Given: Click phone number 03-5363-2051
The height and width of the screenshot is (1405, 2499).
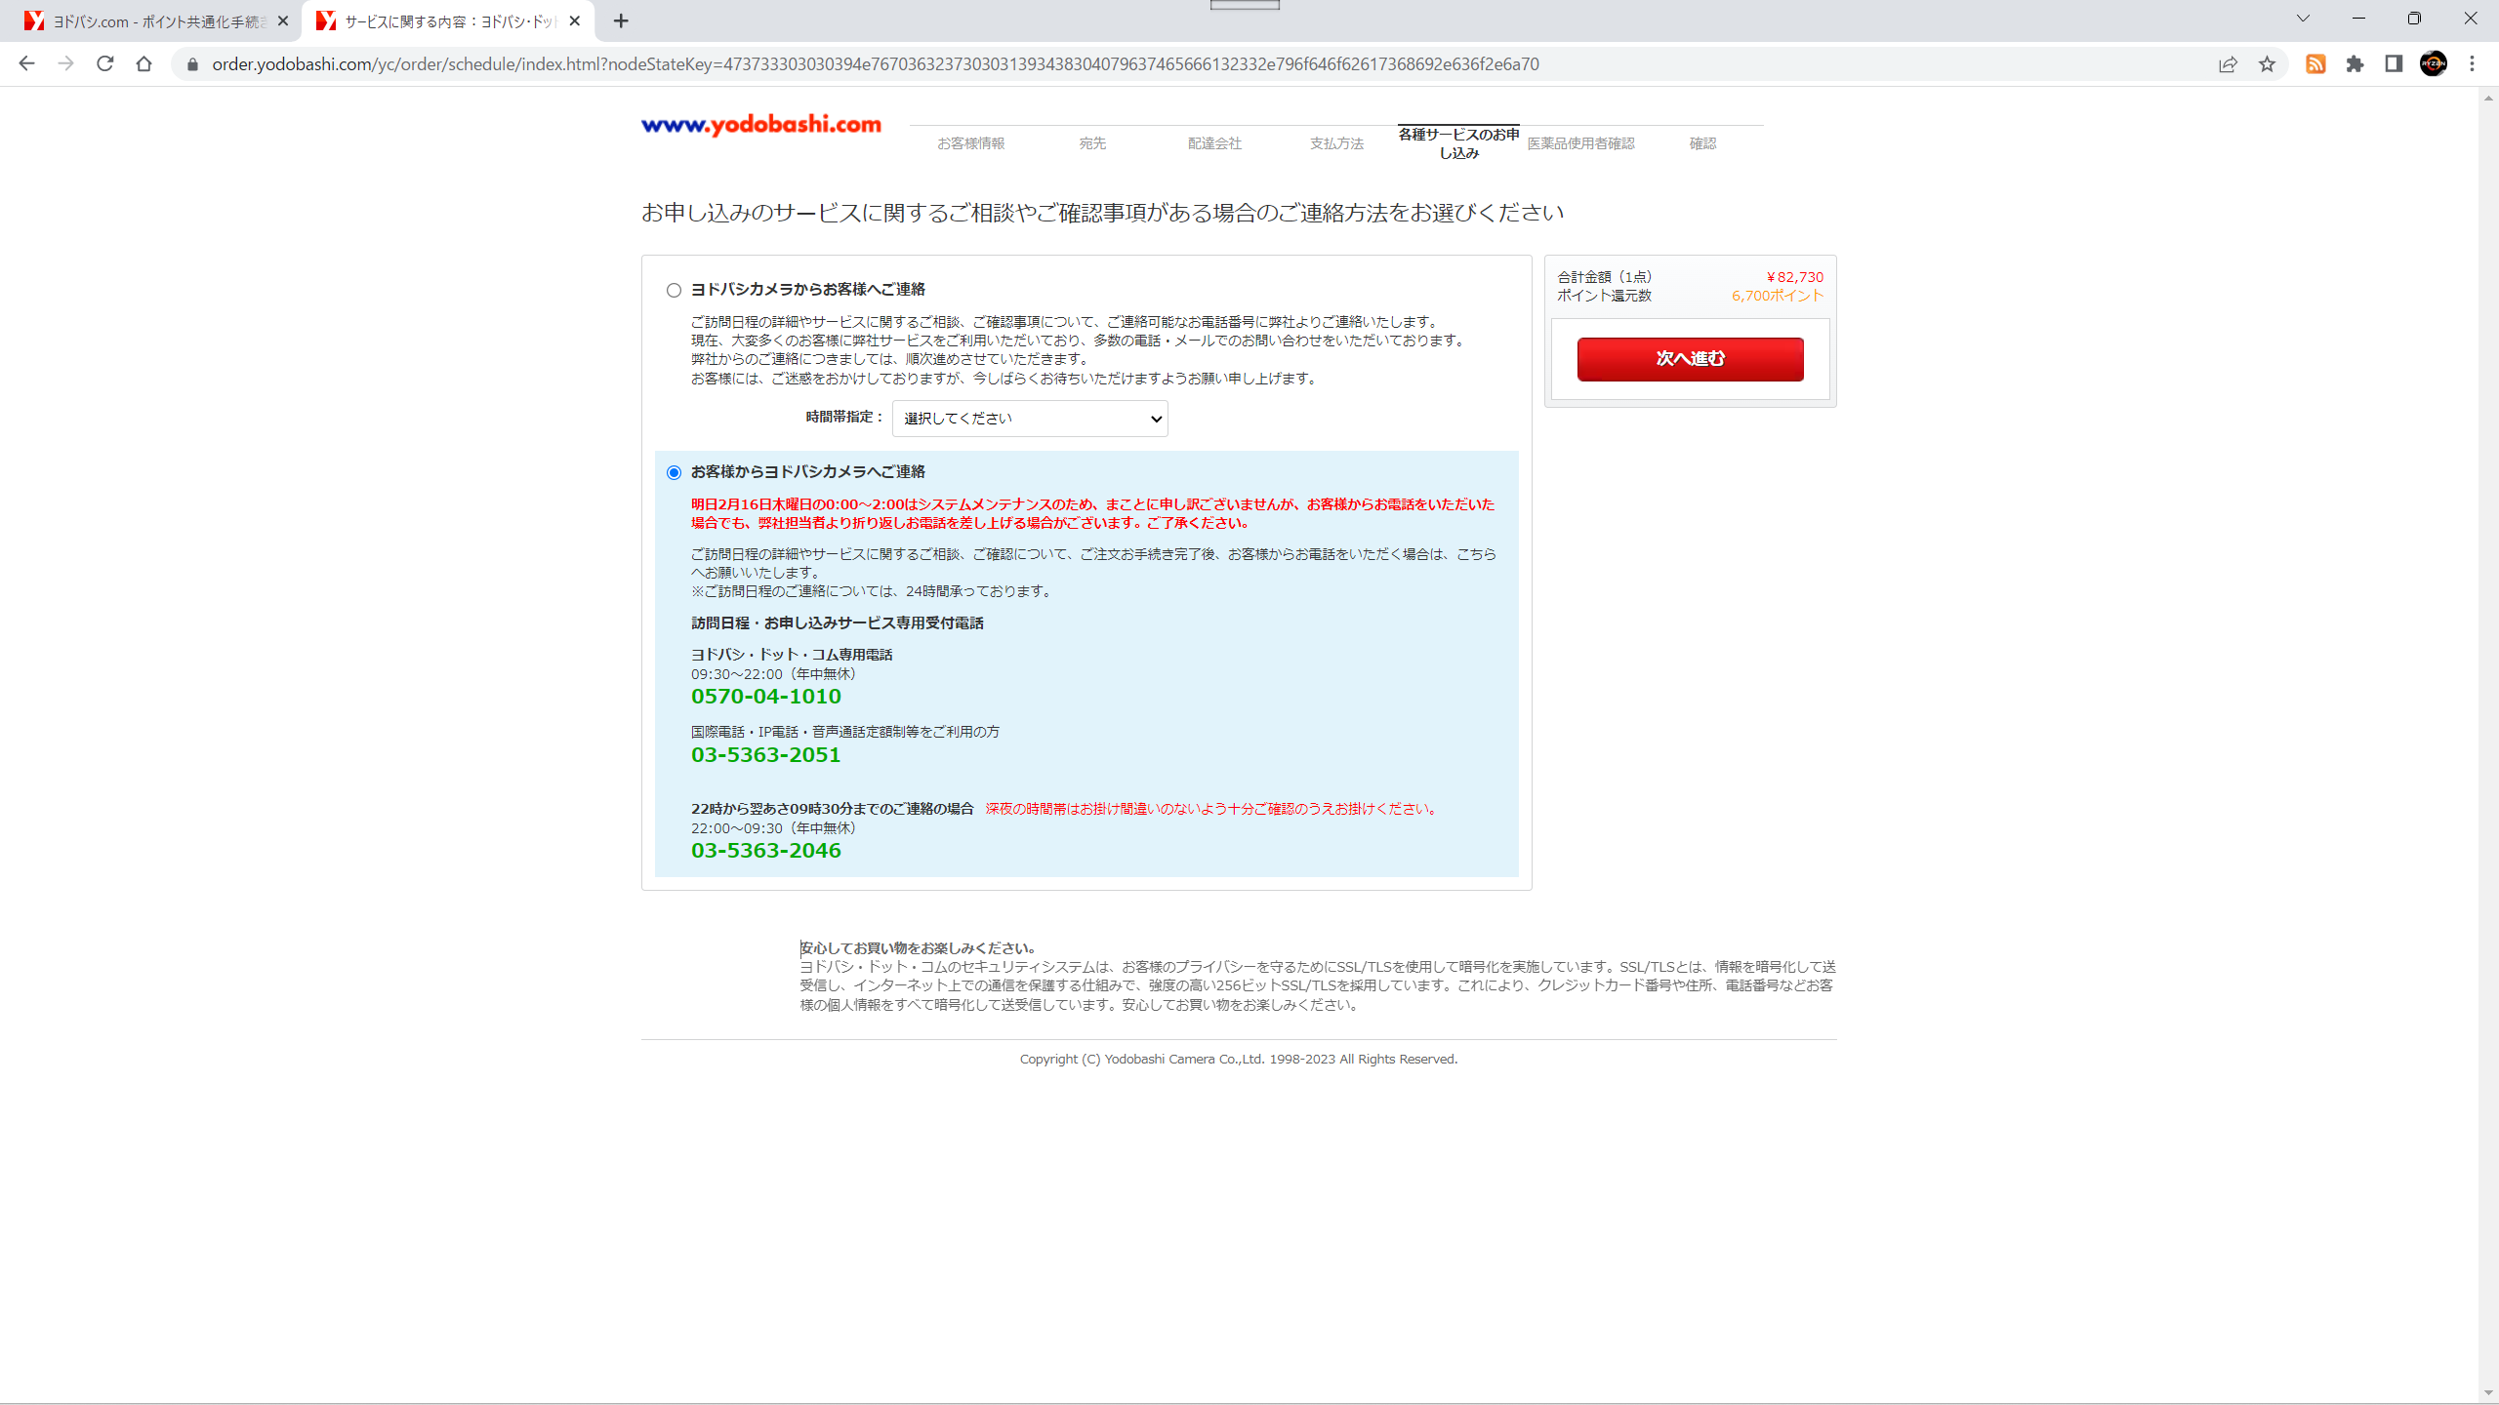Looking at the screenshot, I should click(766, 755).
